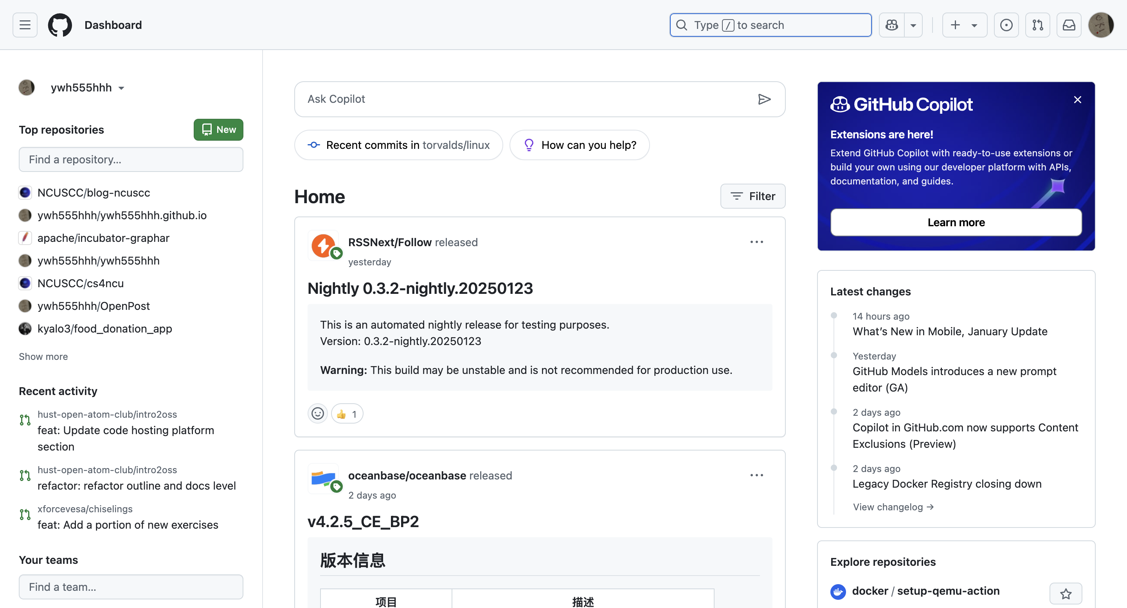Image resolution: width=1127 pixels, height=608 pixels.
Task: Focus the Type / to search field
Action: 771,25
